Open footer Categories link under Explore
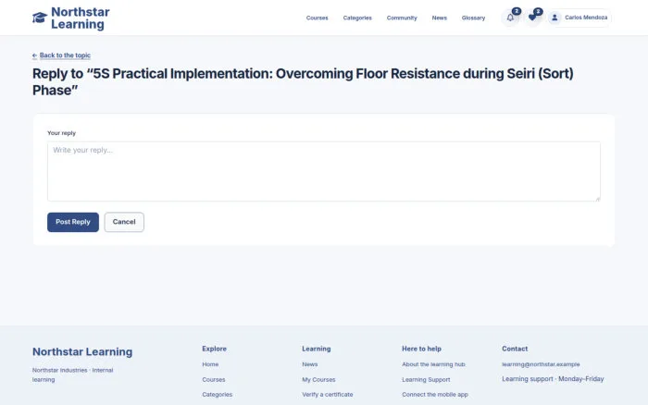The image size is (648, 405). (x=217, y=395)
